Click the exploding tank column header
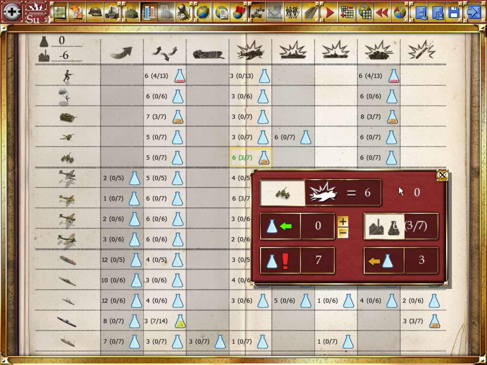Screen dimensions: 487x365 pyautogui.click(x=379, y=50)
